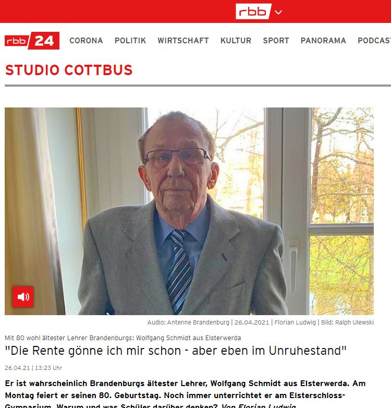
Task: Navigate to SPORT section
Action: (x=276, y=41)
